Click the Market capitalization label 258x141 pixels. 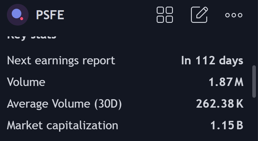point(63,125)
